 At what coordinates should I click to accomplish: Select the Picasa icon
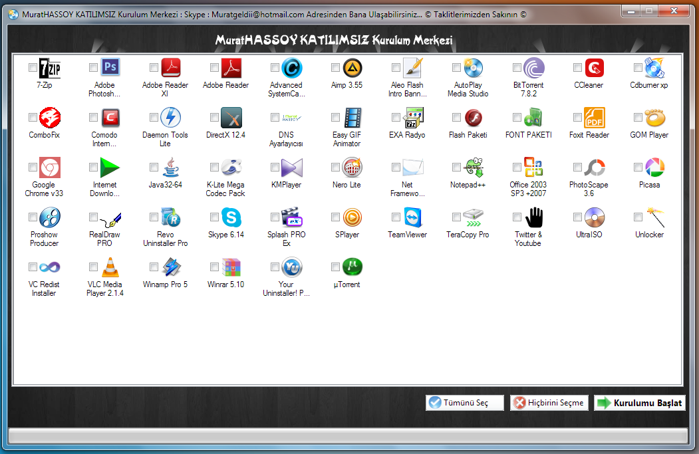654,168
